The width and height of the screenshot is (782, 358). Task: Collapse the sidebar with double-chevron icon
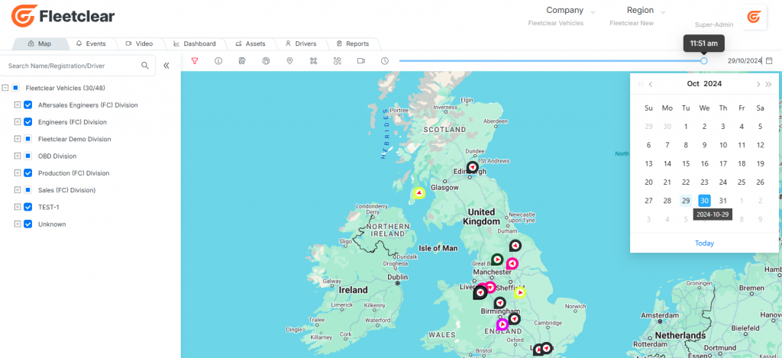[x=166, y=66]
